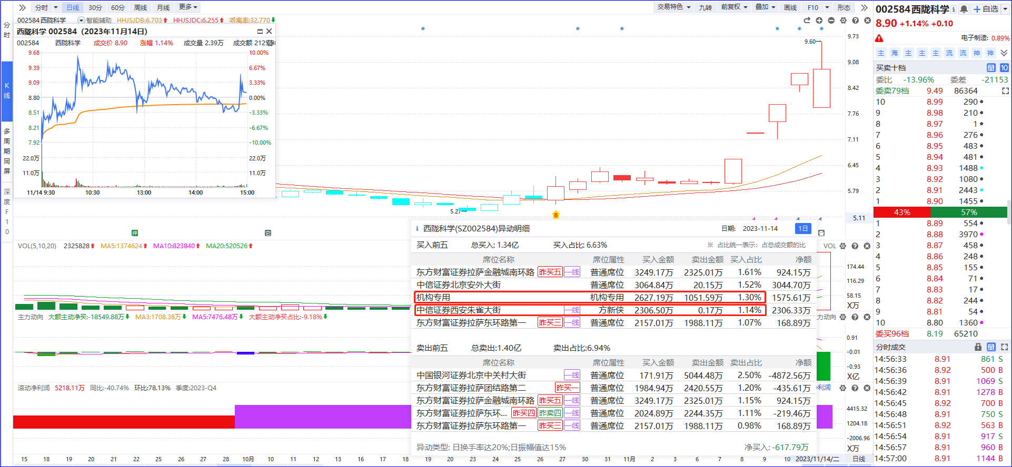Click the first 流 tag icon

point(949,53)
